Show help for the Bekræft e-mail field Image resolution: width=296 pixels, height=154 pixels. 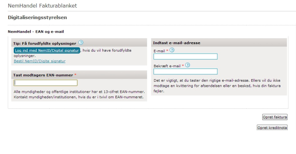pyautogui.click(x=187, y=65)
